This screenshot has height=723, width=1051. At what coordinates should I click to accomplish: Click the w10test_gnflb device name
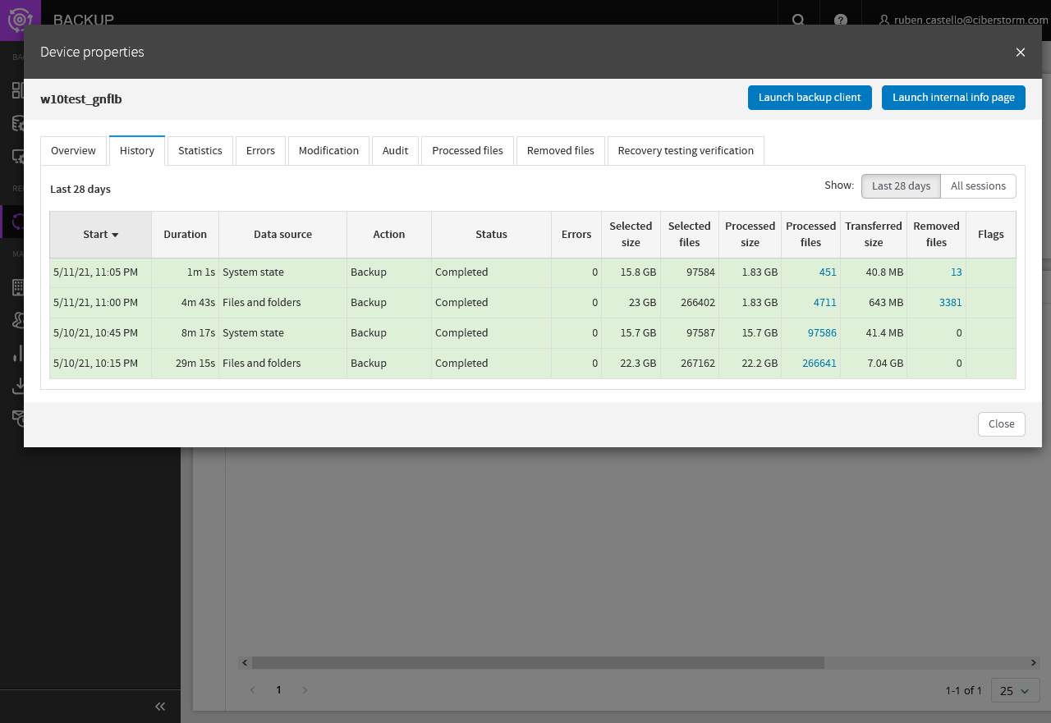tap(81, 99)
